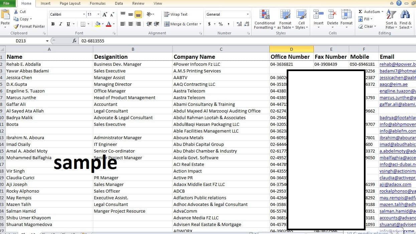
Task: Open the General number format dropdown
Action: (248, 14)
